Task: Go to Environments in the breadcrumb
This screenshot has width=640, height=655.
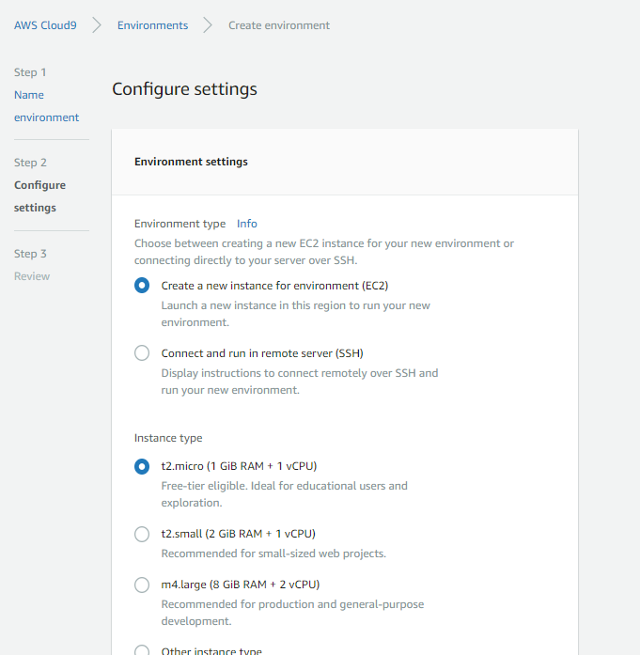Action: (x=152, y=25)
